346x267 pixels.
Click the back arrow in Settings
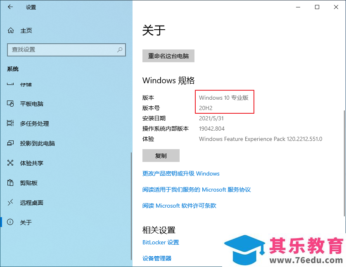coord(10,7)
